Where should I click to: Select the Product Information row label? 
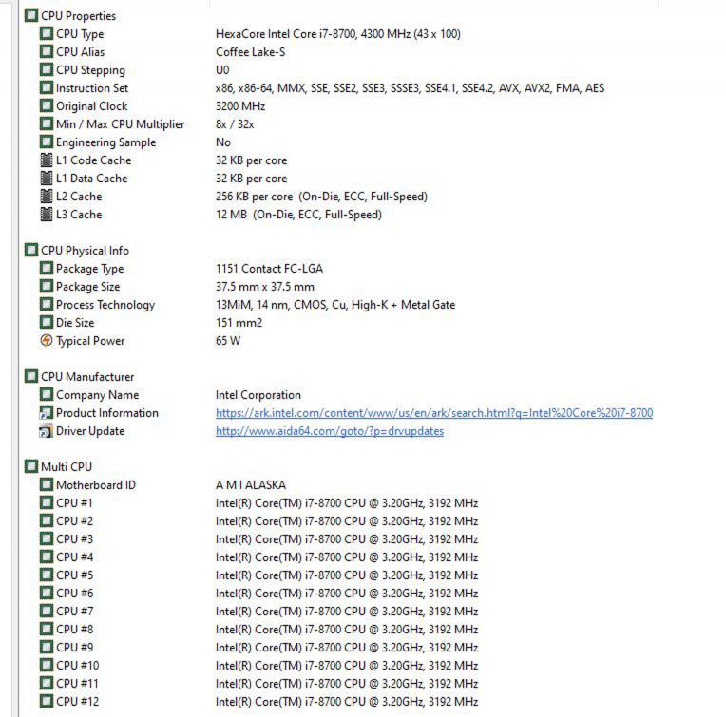107,413
